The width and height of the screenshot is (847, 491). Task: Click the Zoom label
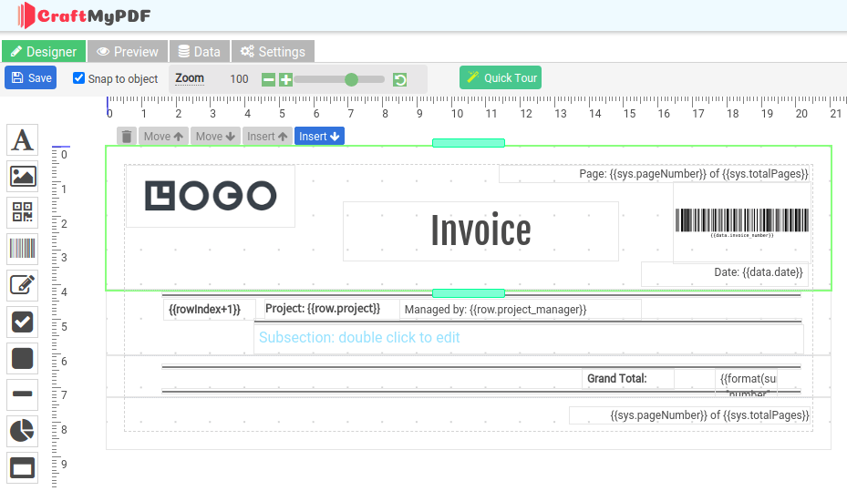190,78
